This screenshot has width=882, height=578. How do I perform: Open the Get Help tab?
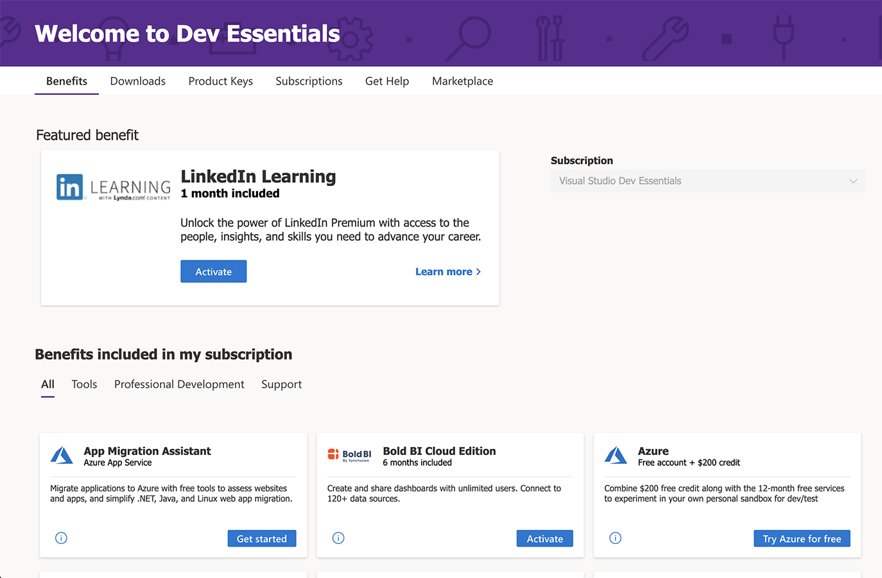pos(387,81)
